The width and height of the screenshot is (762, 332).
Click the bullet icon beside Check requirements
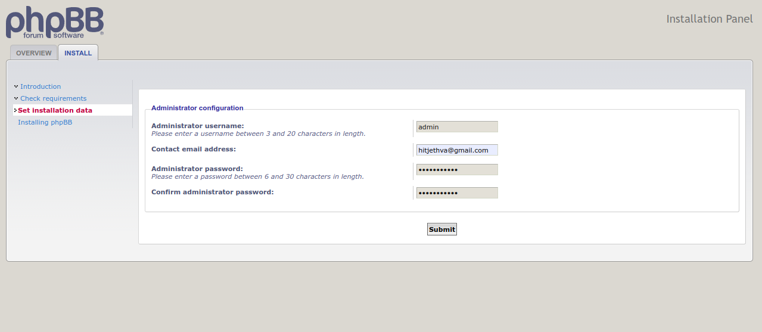pos(16,98)
